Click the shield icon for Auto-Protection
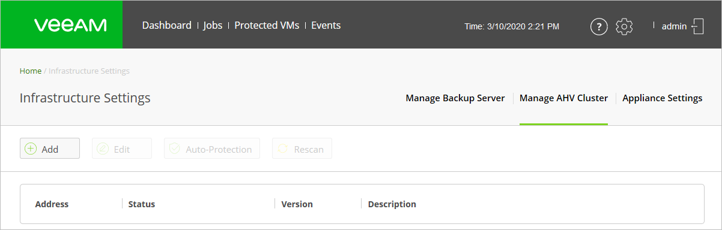 click(x=175, y=149)
